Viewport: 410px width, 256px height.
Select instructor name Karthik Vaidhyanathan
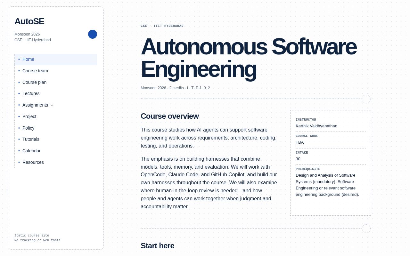click(316, 126)
